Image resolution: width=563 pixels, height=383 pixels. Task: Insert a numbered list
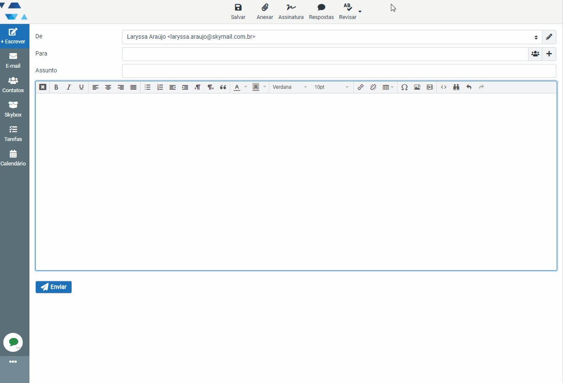click(160, 87)
